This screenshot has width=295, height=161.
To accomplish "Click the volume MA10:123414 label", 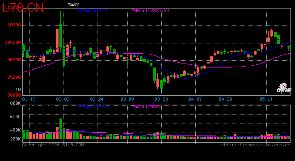I will 93,107.
